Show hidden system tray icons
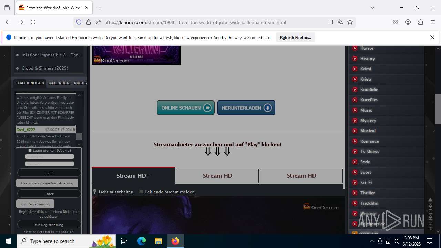 coord(371,241)
